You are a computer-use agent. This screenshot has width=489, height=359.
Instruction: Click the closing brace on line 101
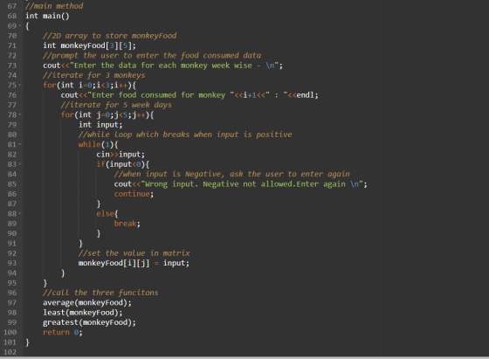[x=27, y=342]
